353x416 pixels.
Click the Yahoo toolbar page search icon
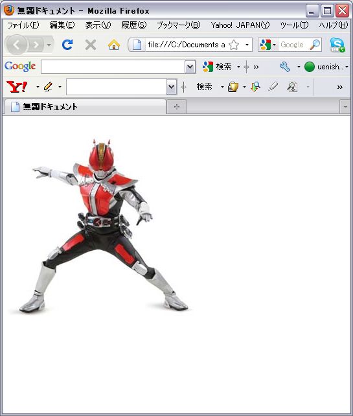pyautogui.click(x=292, y=87)
